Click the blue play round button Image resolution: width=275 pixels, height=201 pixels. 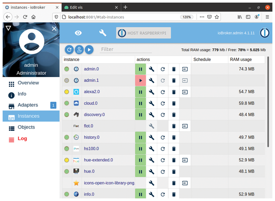[x=89, y=50]
